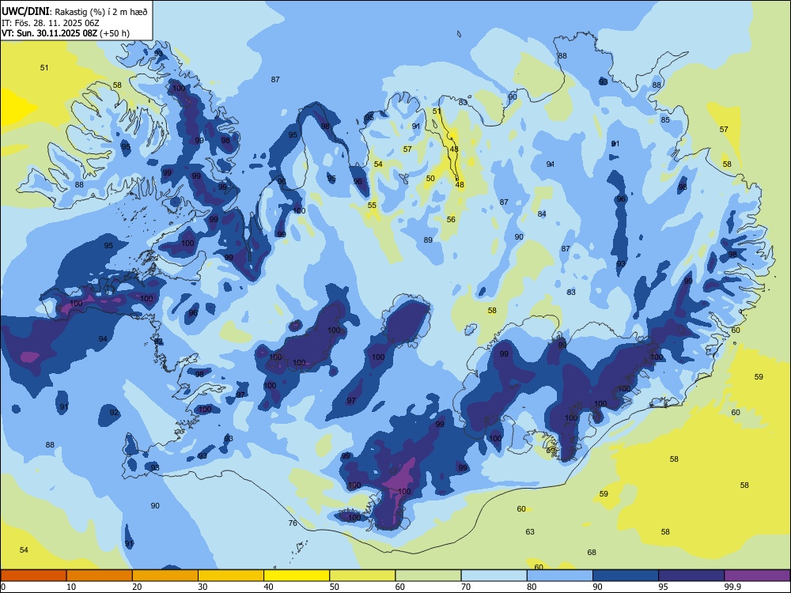The image size is (791, 593).
Task: Select the orange 20–30 legend block
Action: 165,576
